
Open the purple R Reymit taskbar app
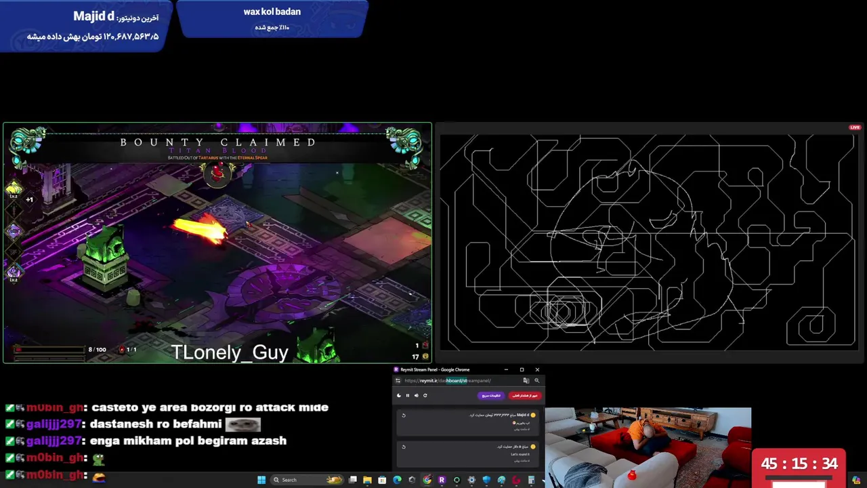coord(442,480)
